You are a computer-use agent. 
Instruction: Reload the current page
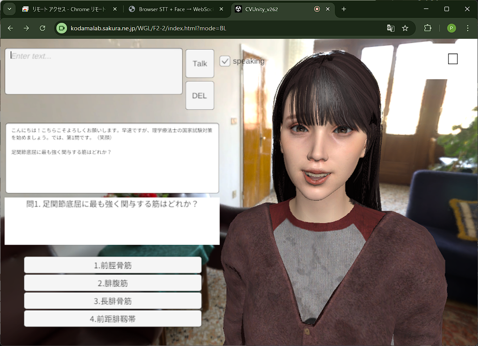click(42, 28)
